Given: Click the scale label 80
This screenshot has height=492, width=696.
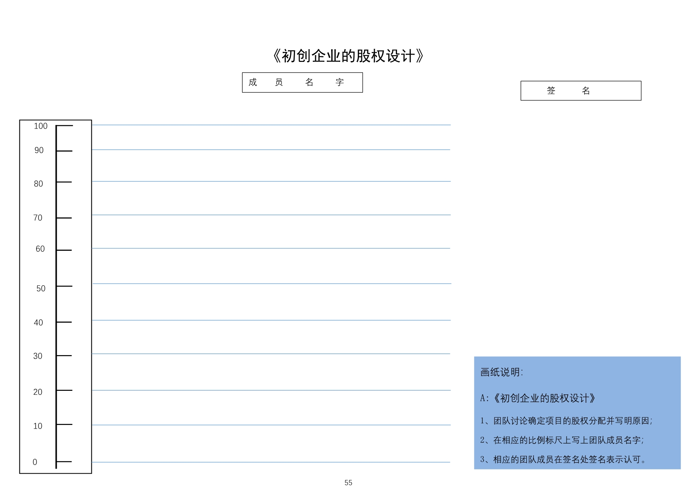Looking at the screenshot, I should [39, 184].
